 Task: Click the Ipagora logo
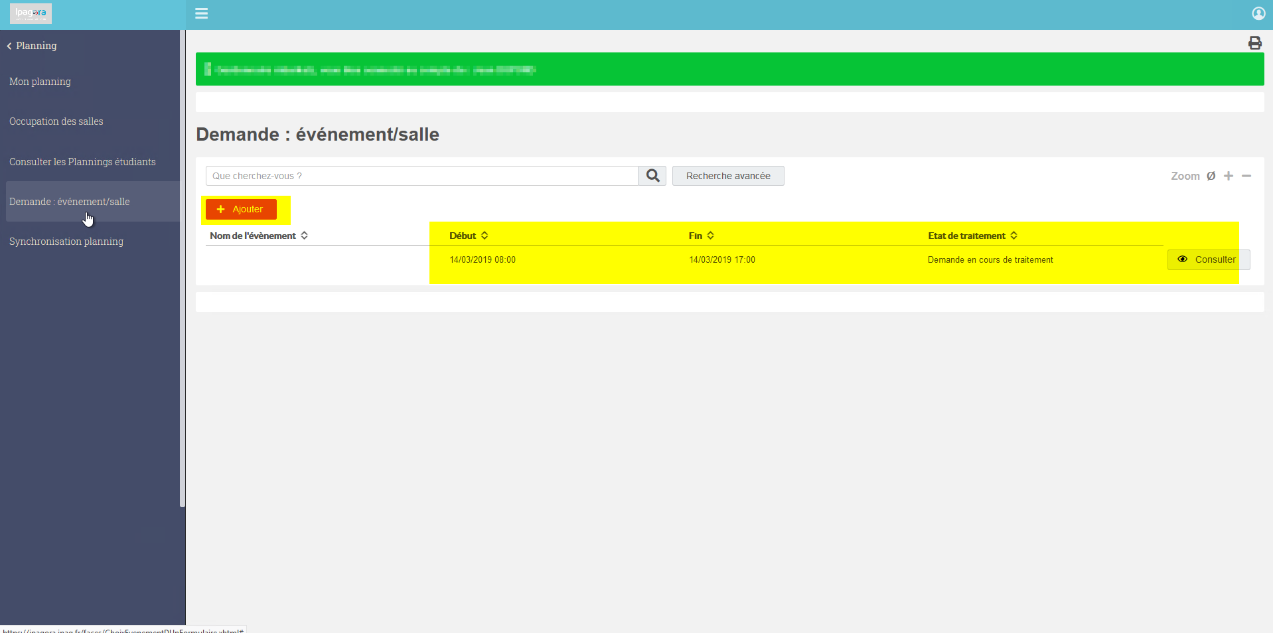[31, 13]
